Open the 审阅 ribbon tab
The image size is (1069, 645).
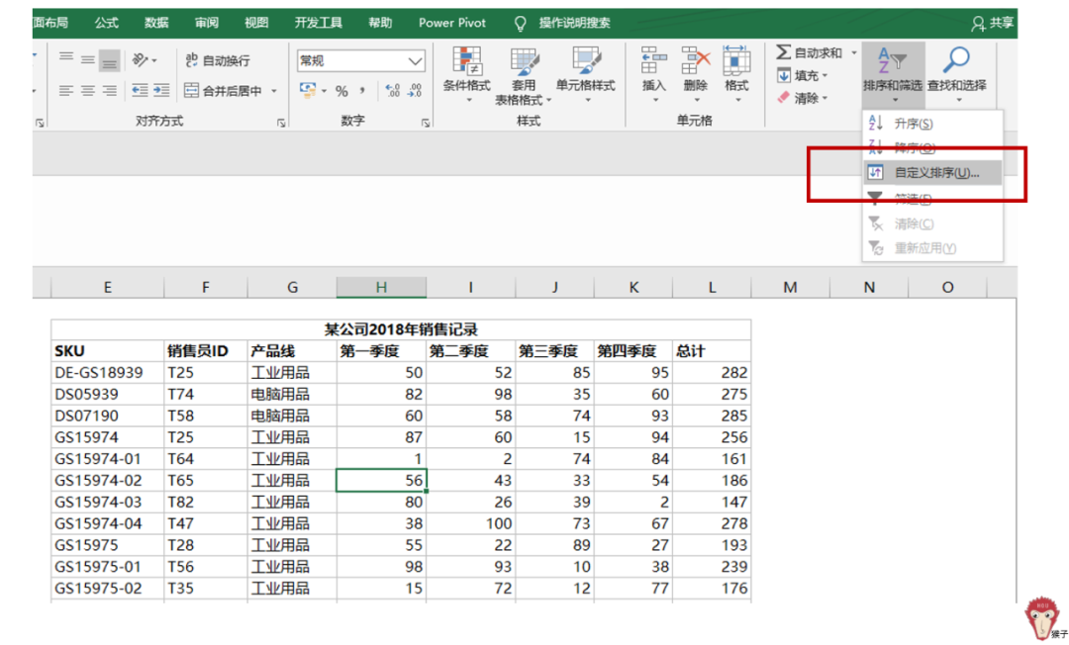pyautogui.click(x=207, y=23)
